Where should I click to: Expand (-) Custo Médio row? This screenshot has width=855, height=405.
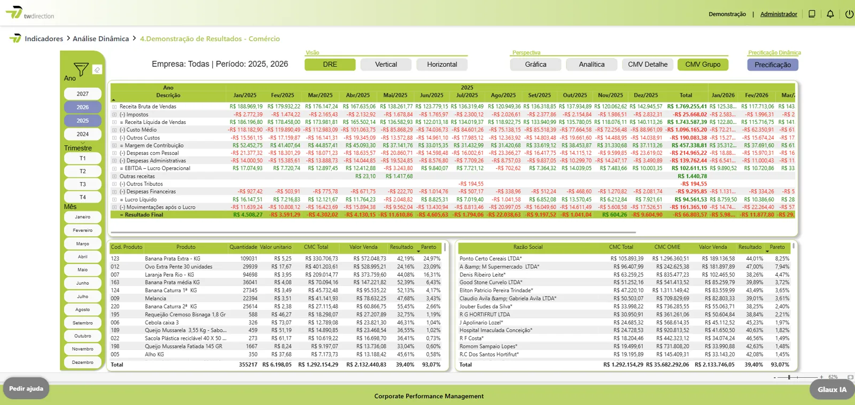114,130
